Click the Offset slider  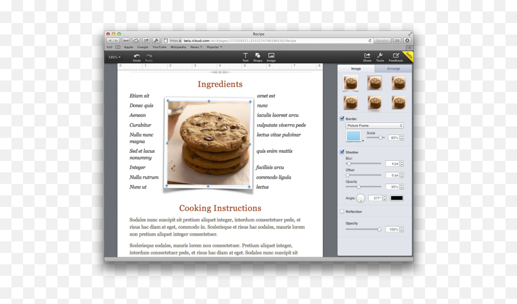[364, 175]
